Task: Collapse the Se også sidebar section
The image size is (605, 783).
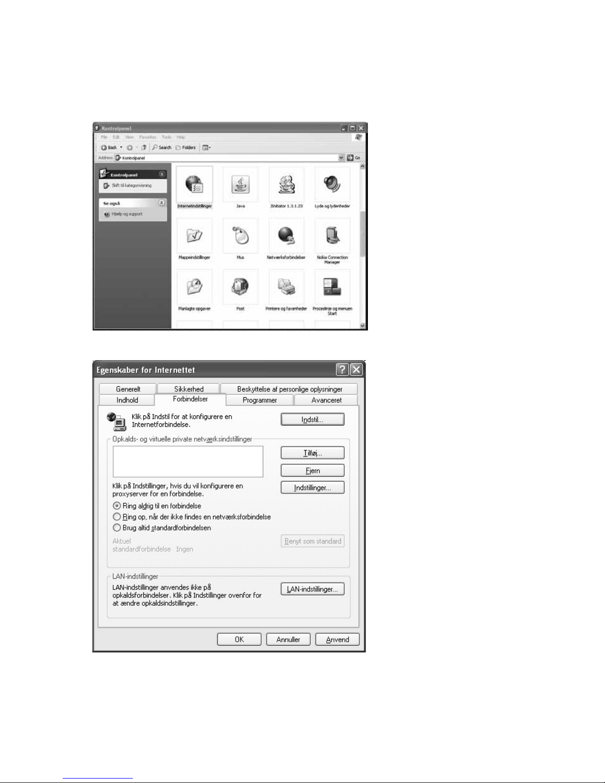Action: click(x=161, y=203)
